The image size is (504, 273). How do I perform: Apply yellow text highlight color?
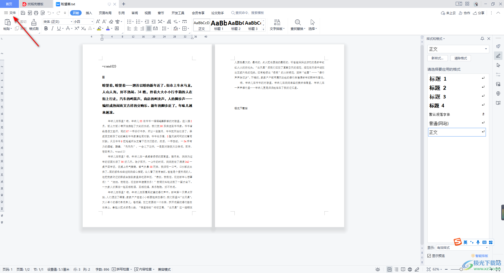99,28
